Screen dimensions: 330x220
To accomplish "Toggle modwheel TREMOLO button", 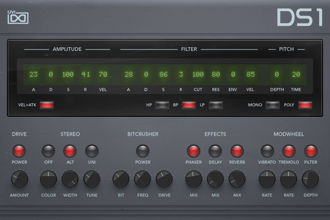I will click(289, 151).
